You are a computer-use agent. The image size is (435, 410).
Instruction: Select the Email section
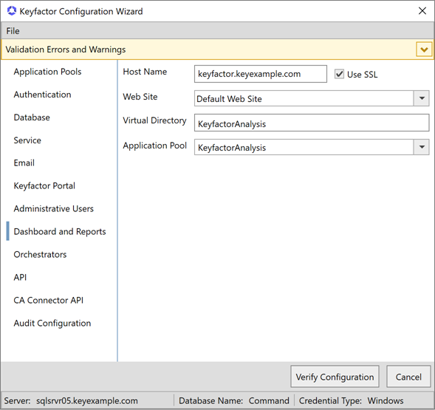pyautogui.click(x=24, y=163)
